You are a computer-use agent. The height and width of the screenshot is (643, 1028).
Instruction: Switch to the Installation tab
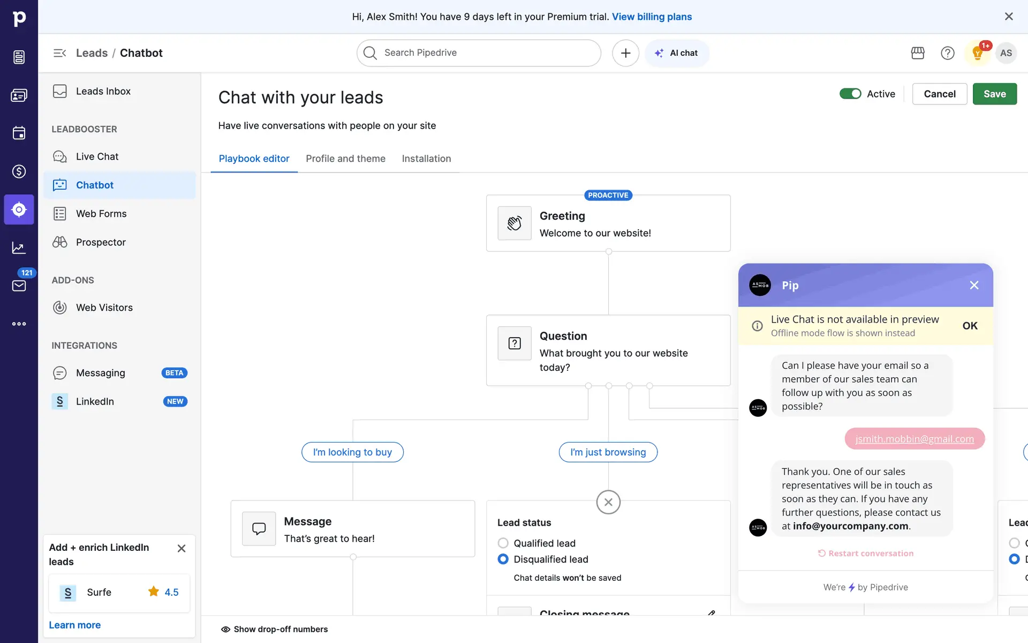426,159
